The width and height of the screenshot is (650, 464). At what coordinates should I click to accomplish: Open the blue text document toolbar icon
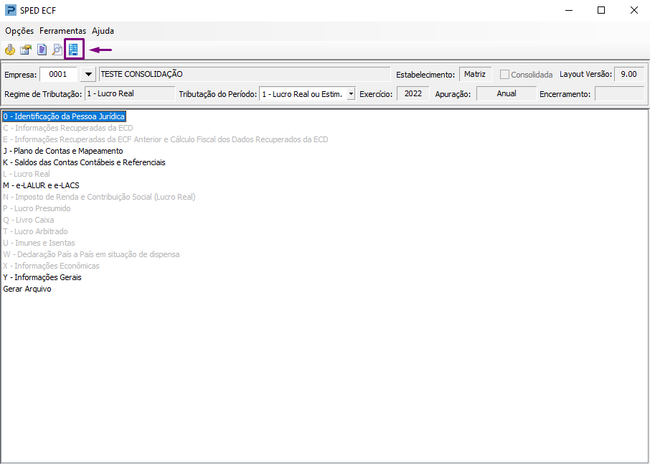point(42,50)
